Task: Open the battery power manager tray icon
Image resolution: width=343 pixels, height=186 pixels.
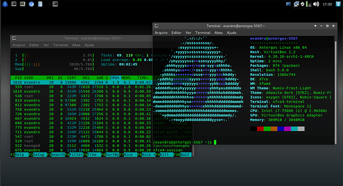Action: click(x=309, y=4)
